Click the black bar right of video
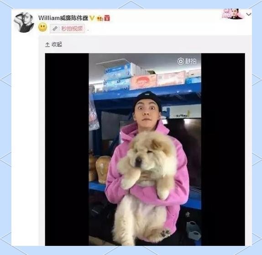This screenshot has width=262, height=255. [x=223, y=149]
